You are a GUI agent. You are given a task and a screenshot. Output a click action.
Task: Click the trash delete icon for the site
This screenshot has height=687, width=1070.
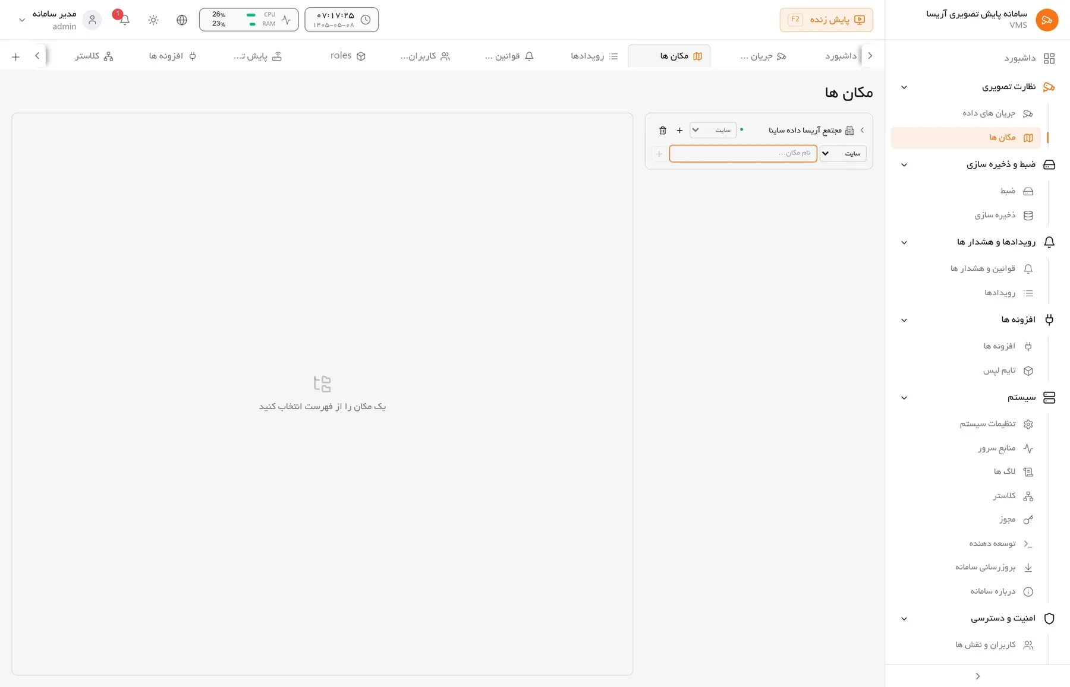[x=663, y=130]
